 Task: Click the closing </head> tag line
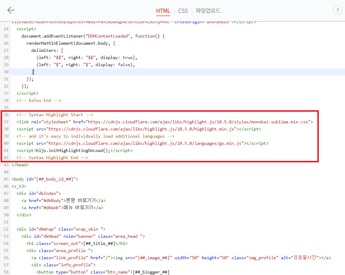20,165
